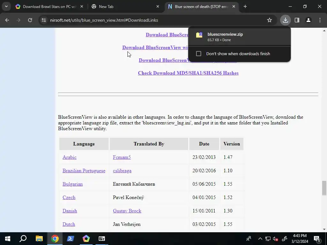Close the New Tab tab
The image size is (327, 245).
click(x=158, y=7)
